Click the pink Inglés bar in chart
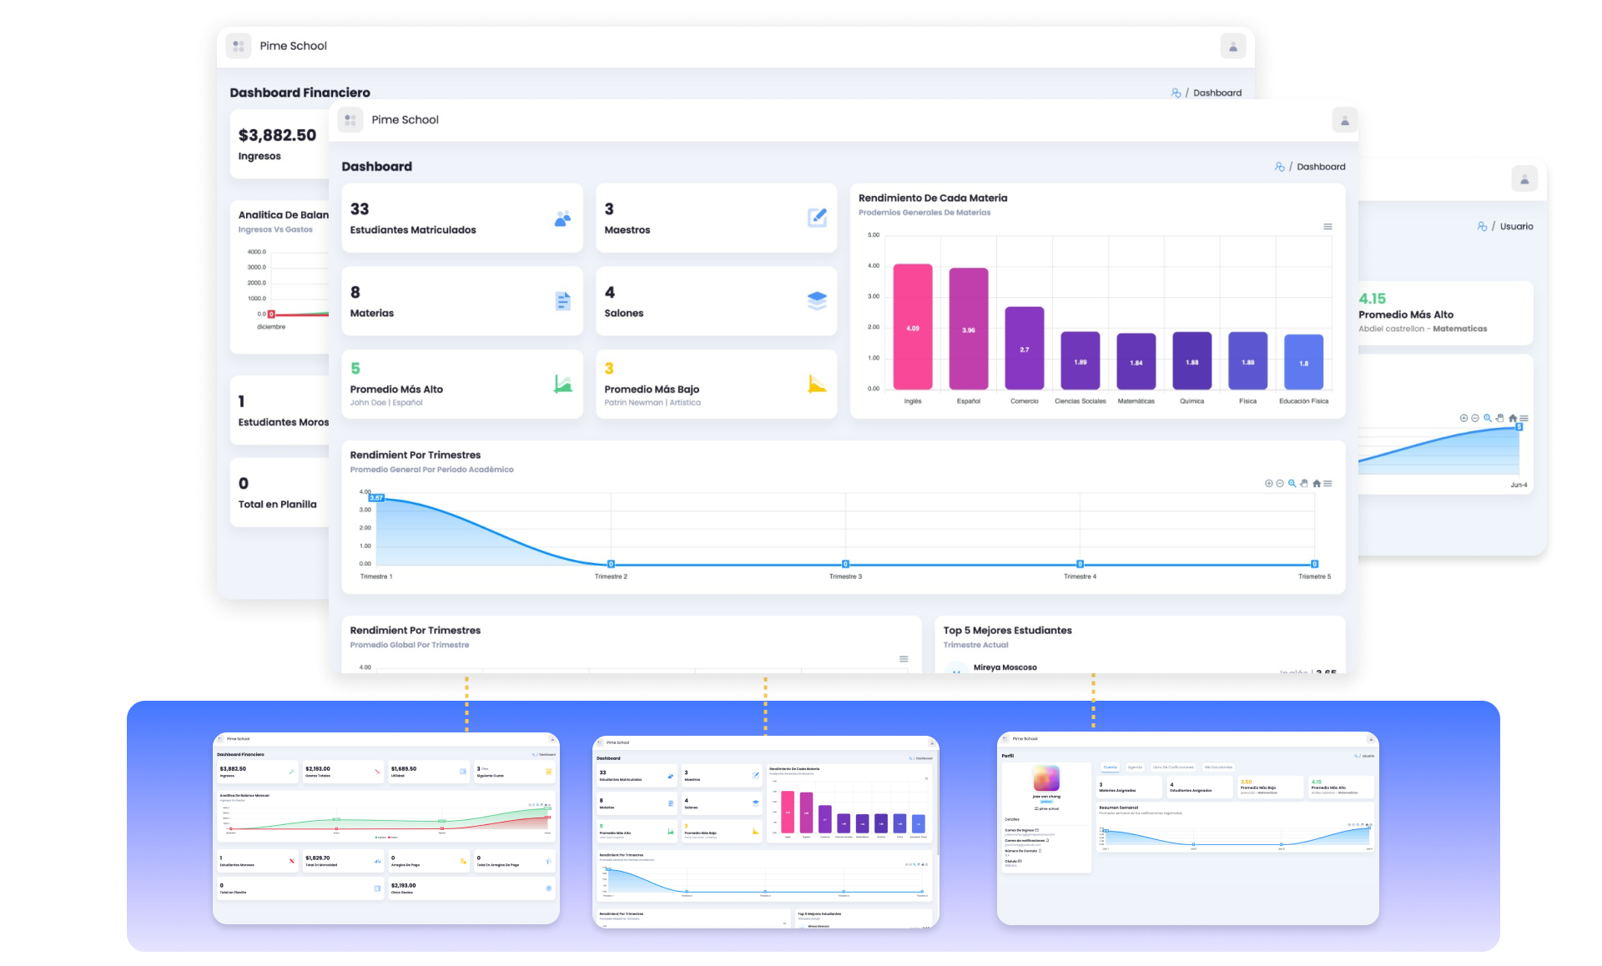Viewport: 1602px width, 966px height. (913, 327)
